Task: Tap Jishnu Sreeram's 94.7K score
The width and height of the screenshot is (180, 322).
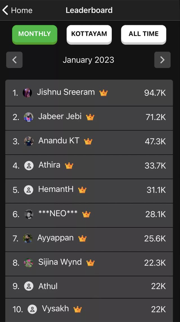Action: (155, 93)
